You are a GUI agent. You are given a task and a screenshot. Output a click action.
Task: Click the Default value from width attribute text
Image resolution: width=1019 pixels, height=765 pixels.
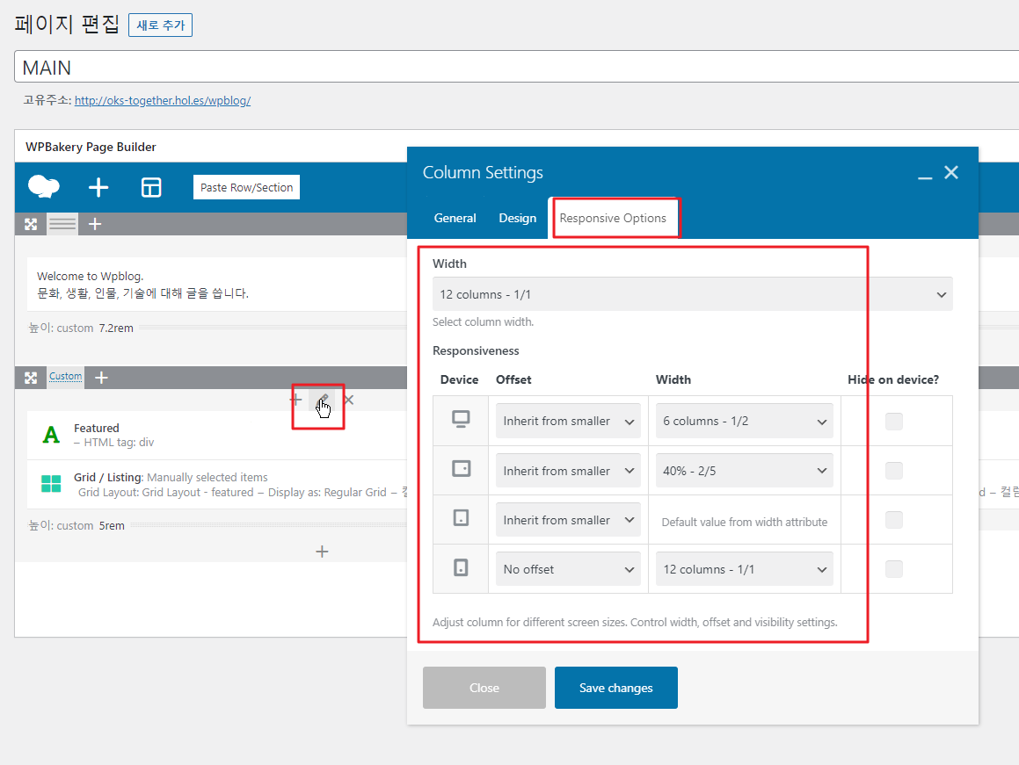(x=745, y=522)
